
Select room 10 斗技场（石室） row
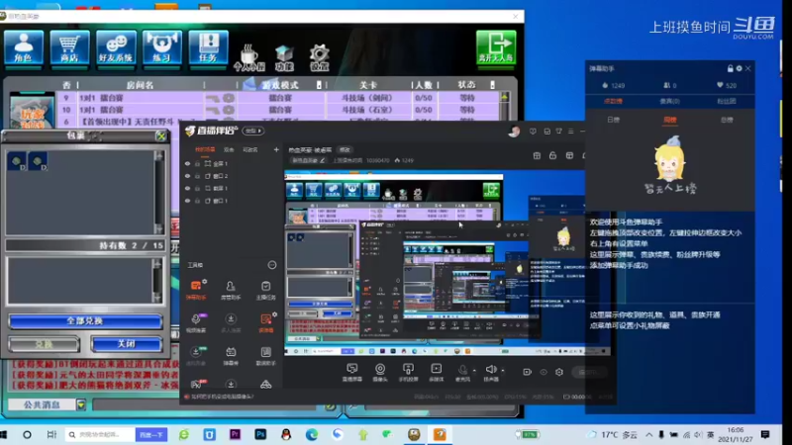280,110
